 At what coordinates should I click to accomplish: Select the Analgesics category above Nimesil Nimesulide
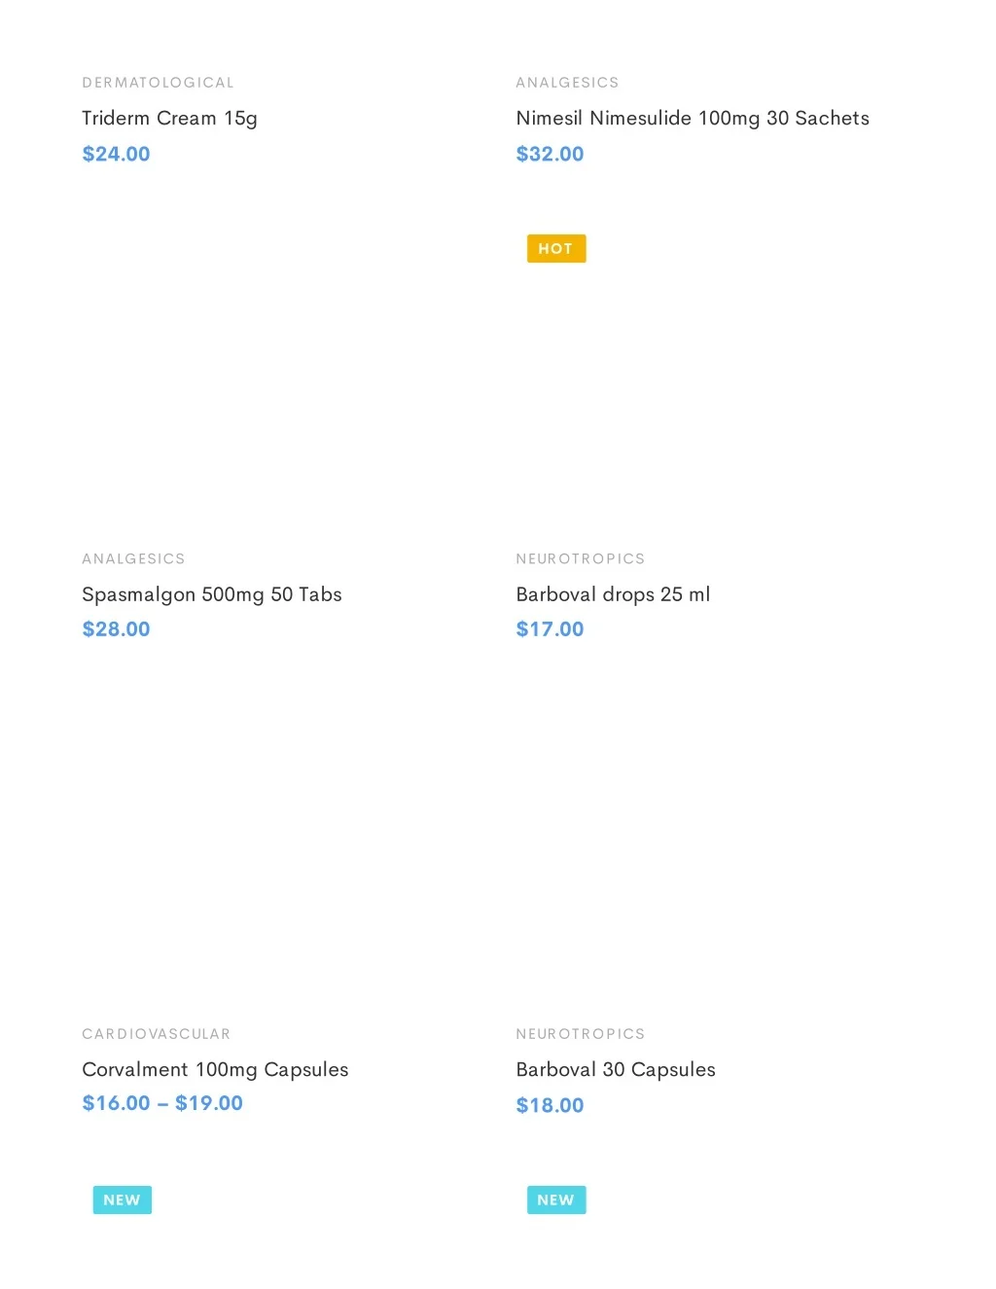567,83
